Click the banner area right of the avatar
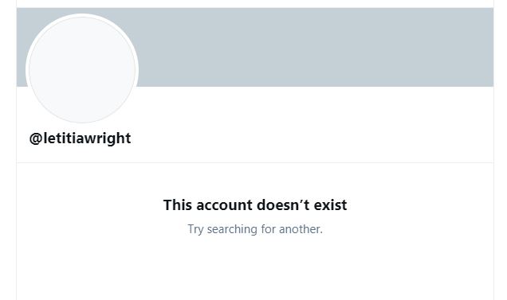Viewport: 507px width, 300px height. click(316, 47)
